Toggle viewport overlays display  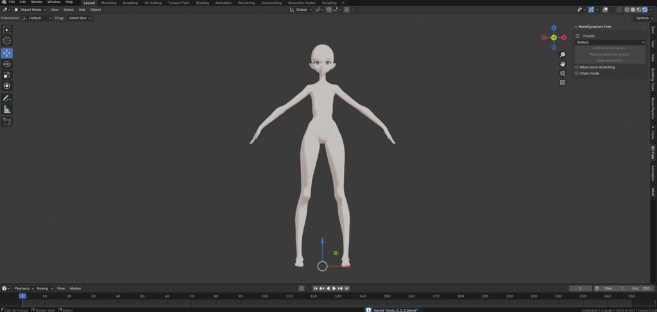606,10
